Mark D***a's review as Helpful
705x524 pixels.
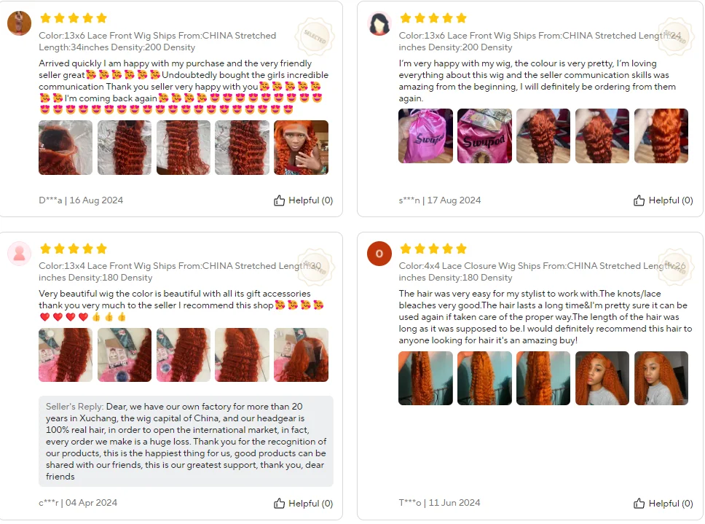pos(304,200)
